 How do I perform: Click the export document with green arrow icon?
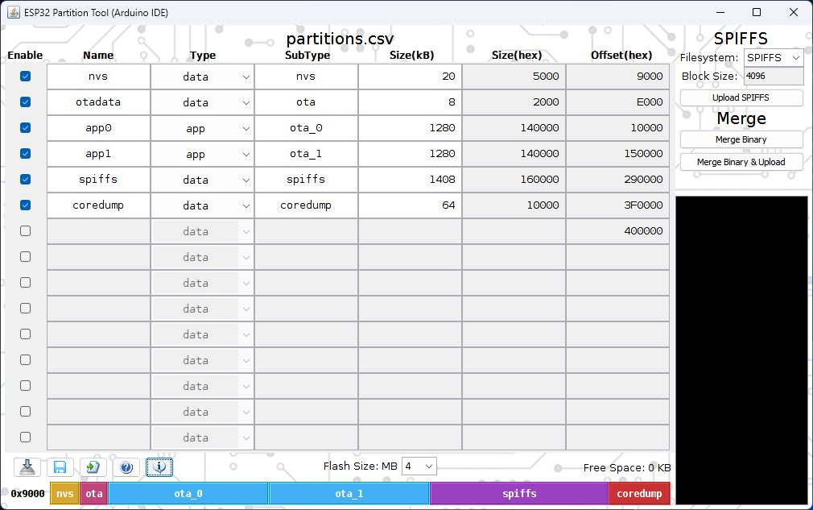click(x=93, y=467)
